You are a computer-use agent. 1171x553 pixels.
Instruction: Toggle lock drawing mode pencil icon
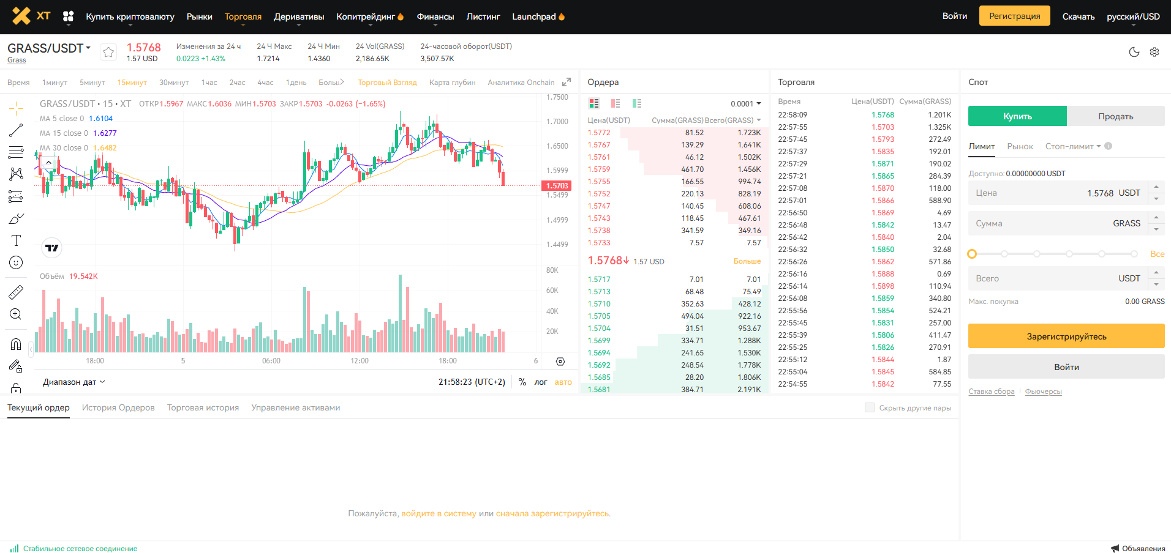click(x=16, y=366)
